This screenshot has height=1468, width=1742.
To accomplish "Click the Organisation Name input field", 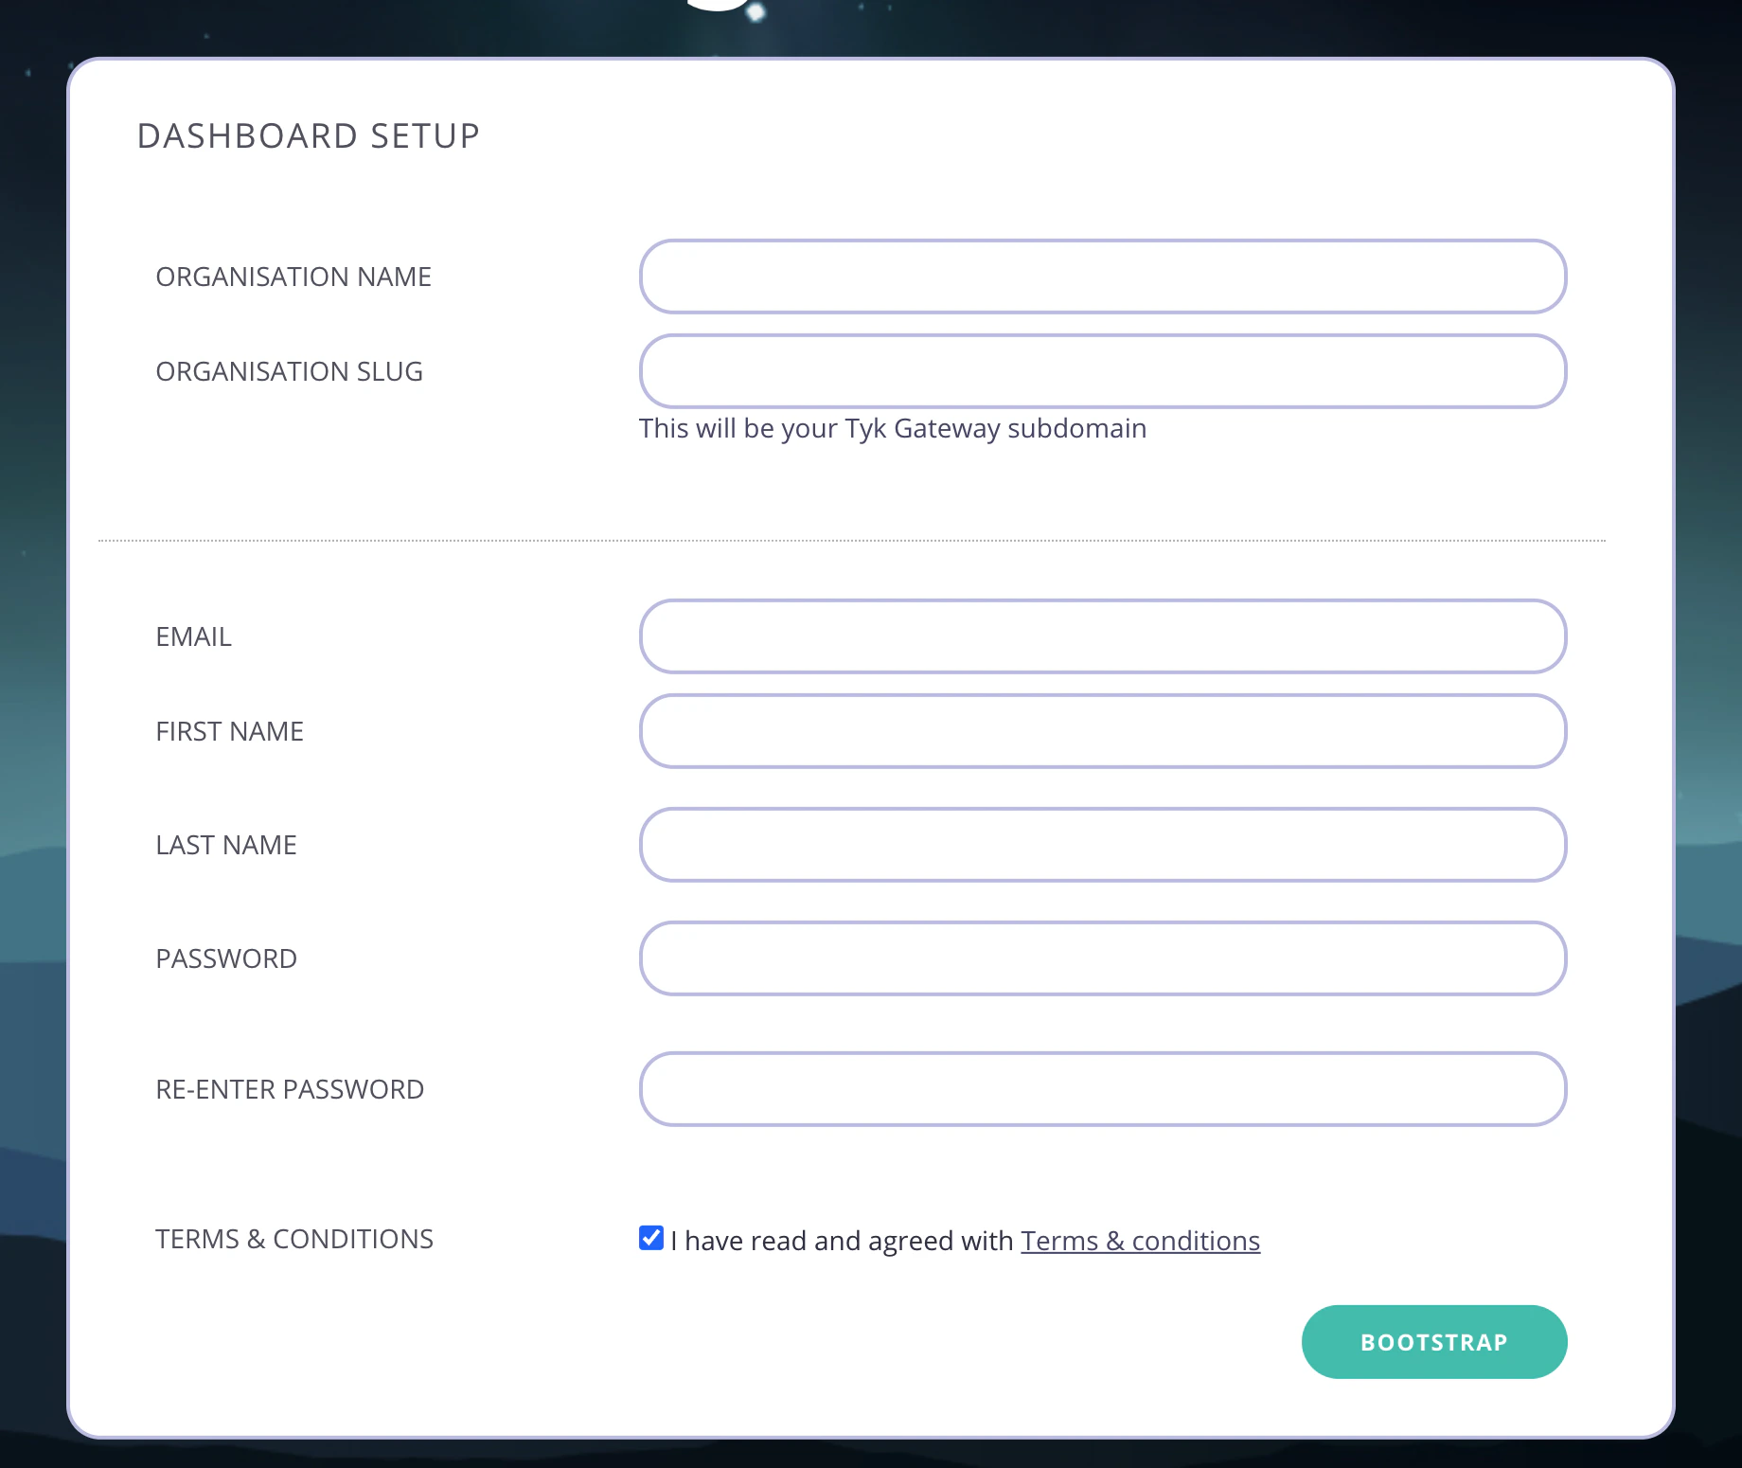I will tap(1101, 276).
